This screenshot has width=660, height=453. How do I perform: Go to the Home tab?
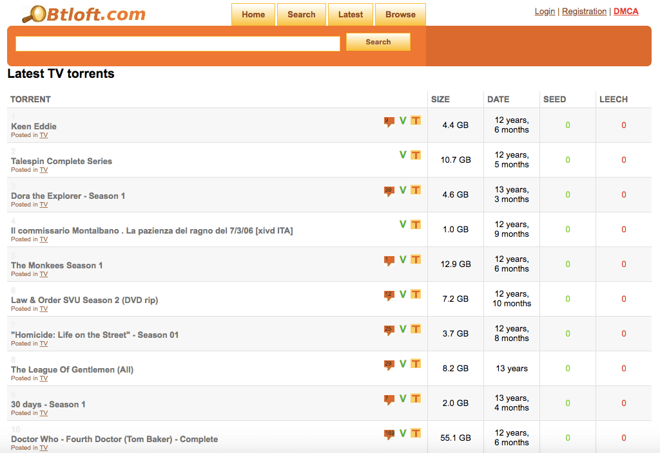pyautogui.click(x=253, y=15)
